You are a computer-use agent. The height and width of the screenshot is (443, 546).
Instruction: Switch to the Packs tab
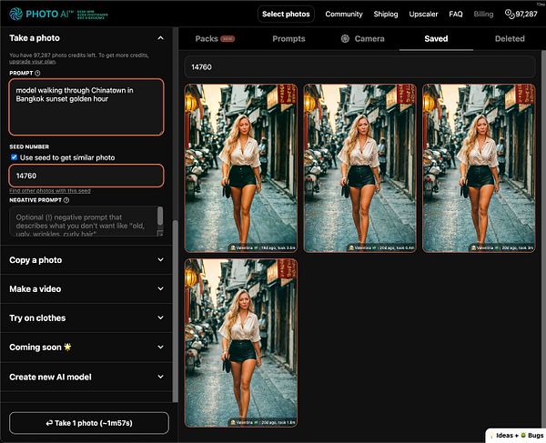tap(215, 38)
